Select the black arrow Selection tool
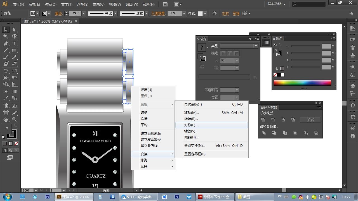This screenshot has height=201, width=358. (x=6, y=30)
